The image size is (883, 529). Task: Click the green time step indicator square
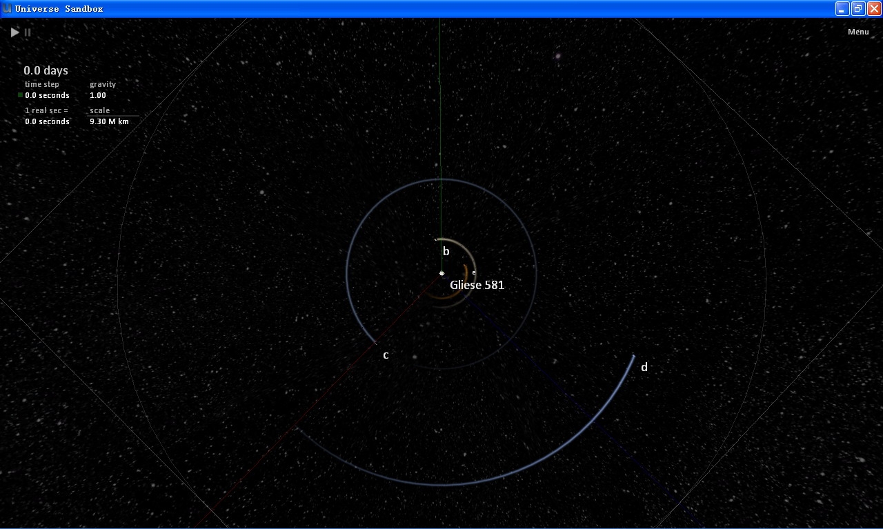[20, 95]
